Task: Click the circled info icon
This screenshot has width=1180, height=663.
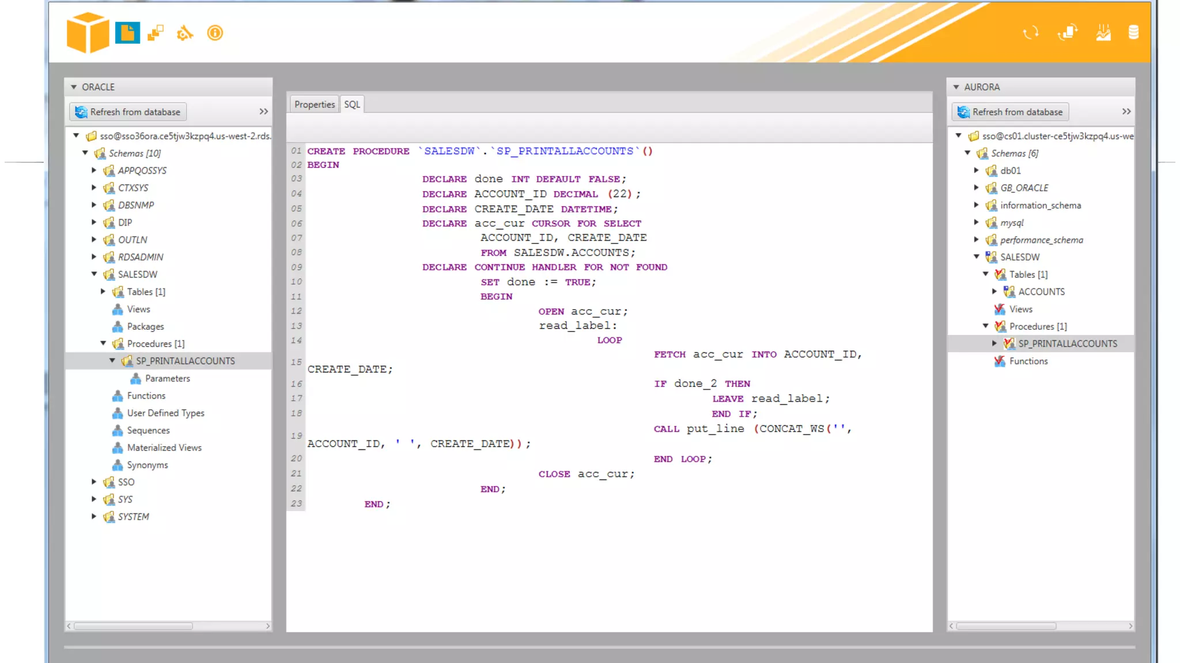Action: coord(215,33)
